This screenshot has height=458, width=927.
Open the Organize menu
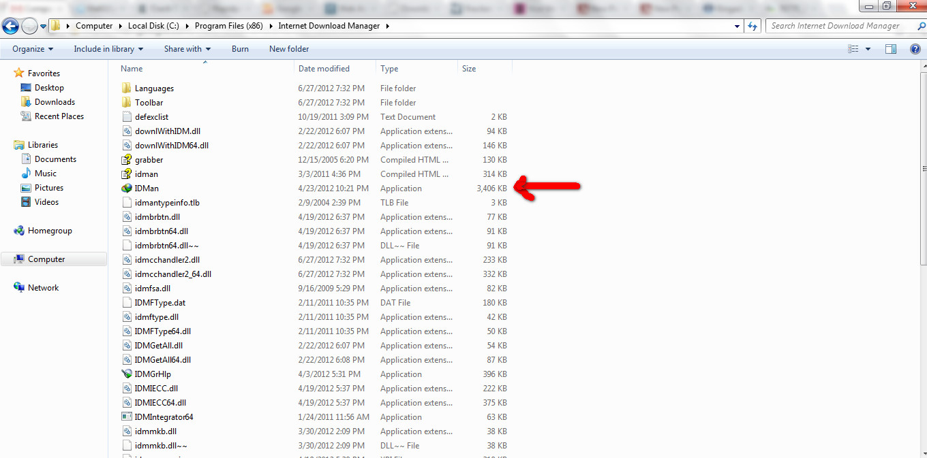coord(33,49)
